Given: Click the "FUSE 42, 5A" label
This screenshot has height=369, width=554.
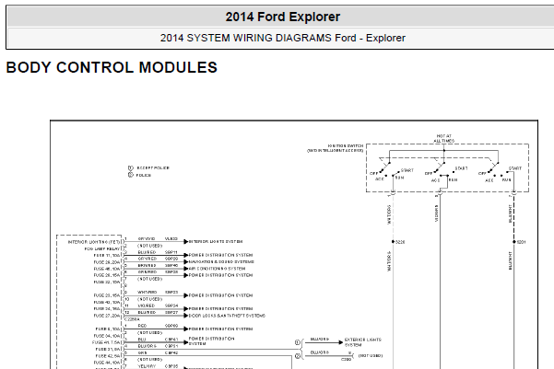Looking at the screenshot, I should [108, 356].
